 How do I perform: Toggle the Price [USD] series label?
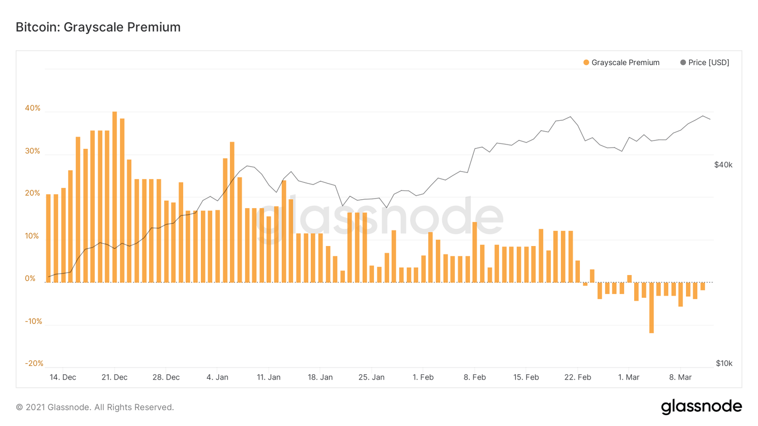click(x=709, y=63)
